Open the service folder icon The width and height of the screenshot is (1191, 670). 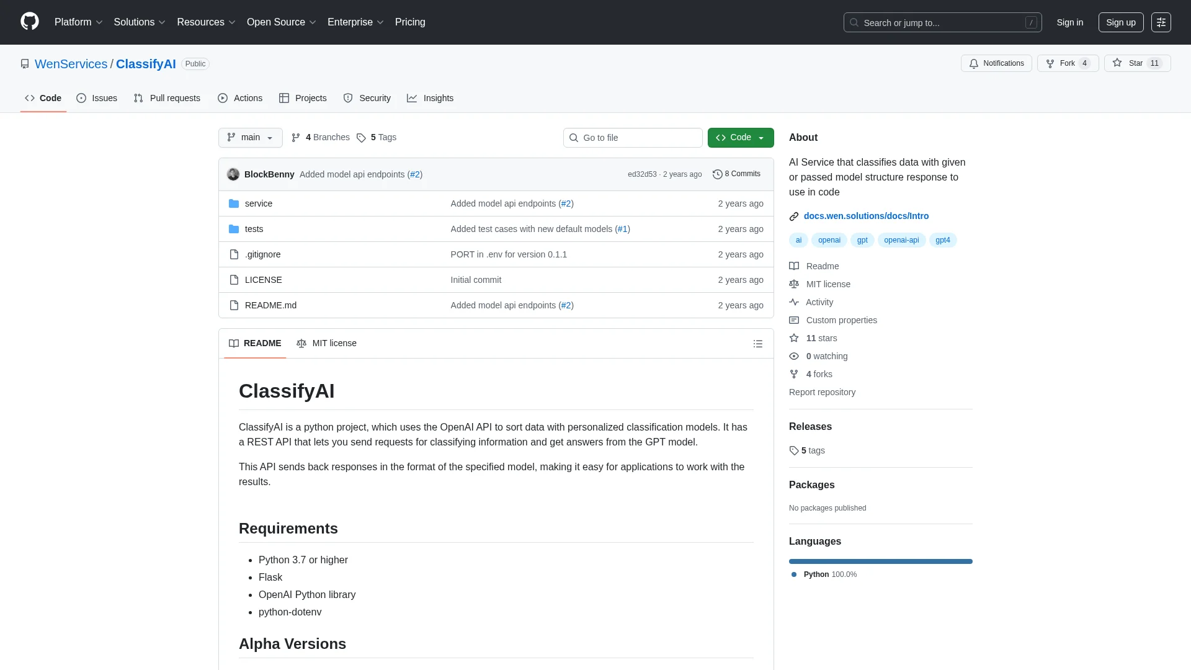click(234, 203)
